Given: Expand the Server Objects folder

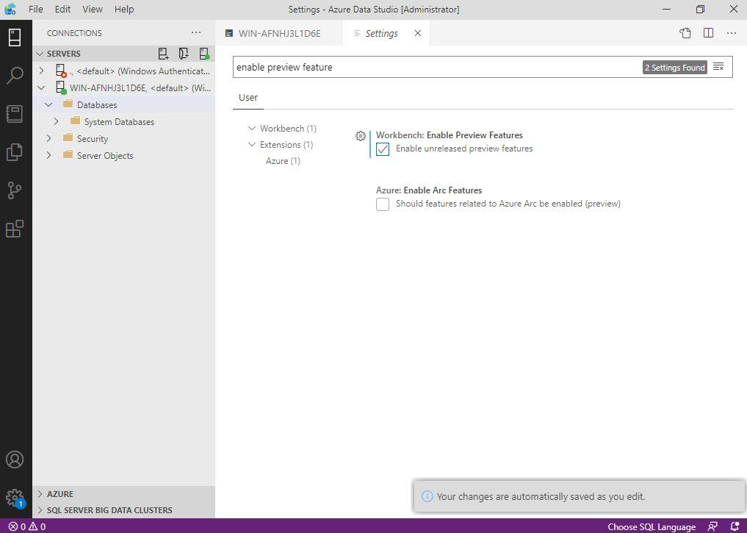Looking at the screenshot, I should tap(48, 155).
